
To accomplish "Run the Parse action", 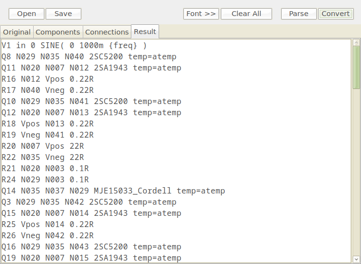I will click(299, 14).
